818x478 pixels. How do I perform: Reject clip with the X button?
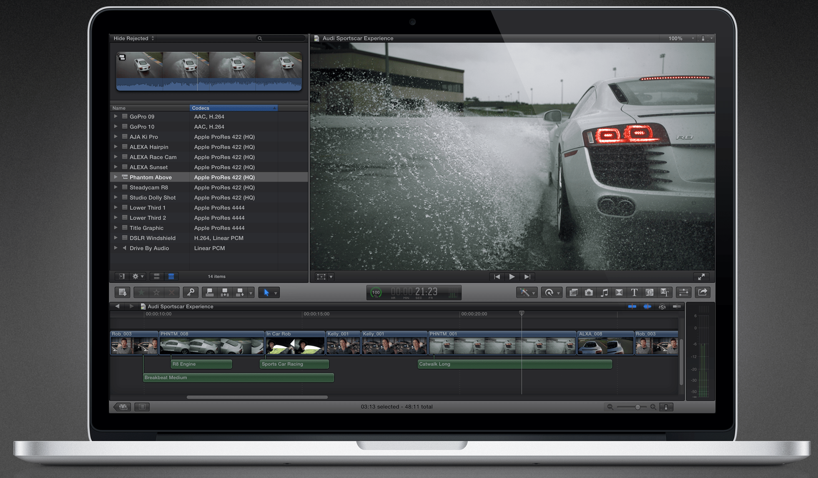(171, 292)
